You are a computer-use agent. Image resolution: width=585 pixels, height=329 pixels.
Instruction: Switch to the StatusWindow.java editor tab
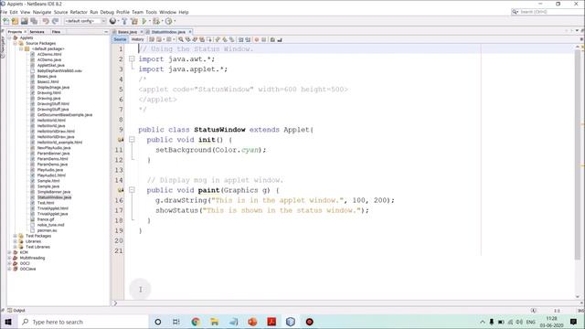coord(168,32)
